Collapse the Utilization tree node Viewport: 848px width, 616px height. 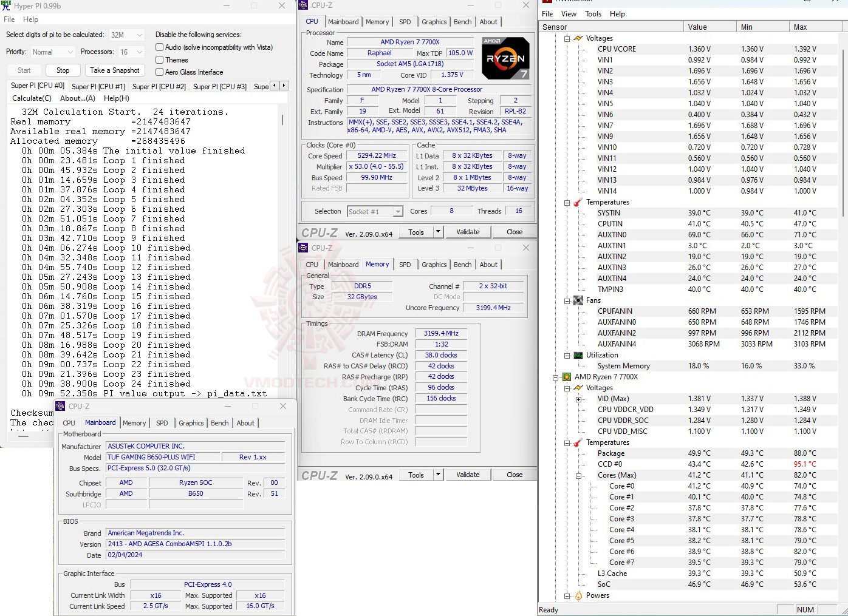click(567, 355)
